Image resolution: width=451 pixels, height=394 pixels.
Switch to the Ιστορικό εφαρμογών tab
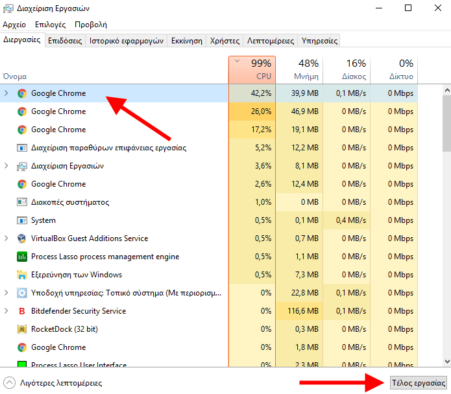127,41
